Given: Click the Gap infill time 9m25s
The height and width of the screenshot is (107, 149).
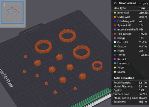Looking at the screenshot, I should click(143, 42).
